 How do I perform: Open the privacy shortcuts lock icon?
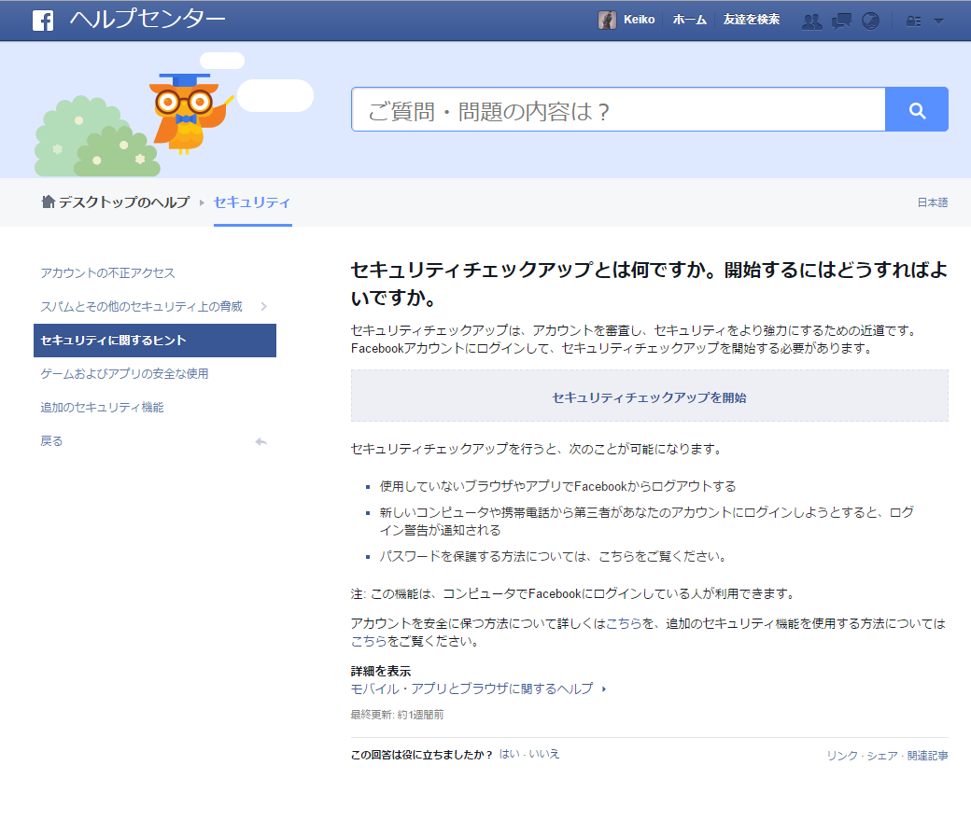tap(913, 21)
